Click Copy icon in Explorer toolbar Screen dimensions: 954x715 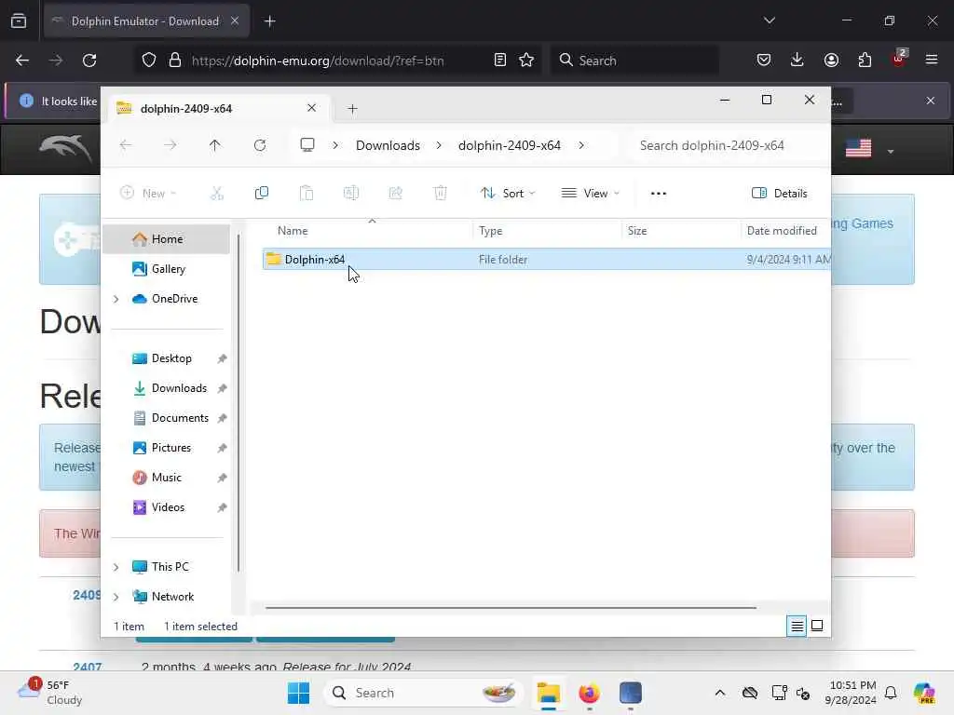(262, 194)
